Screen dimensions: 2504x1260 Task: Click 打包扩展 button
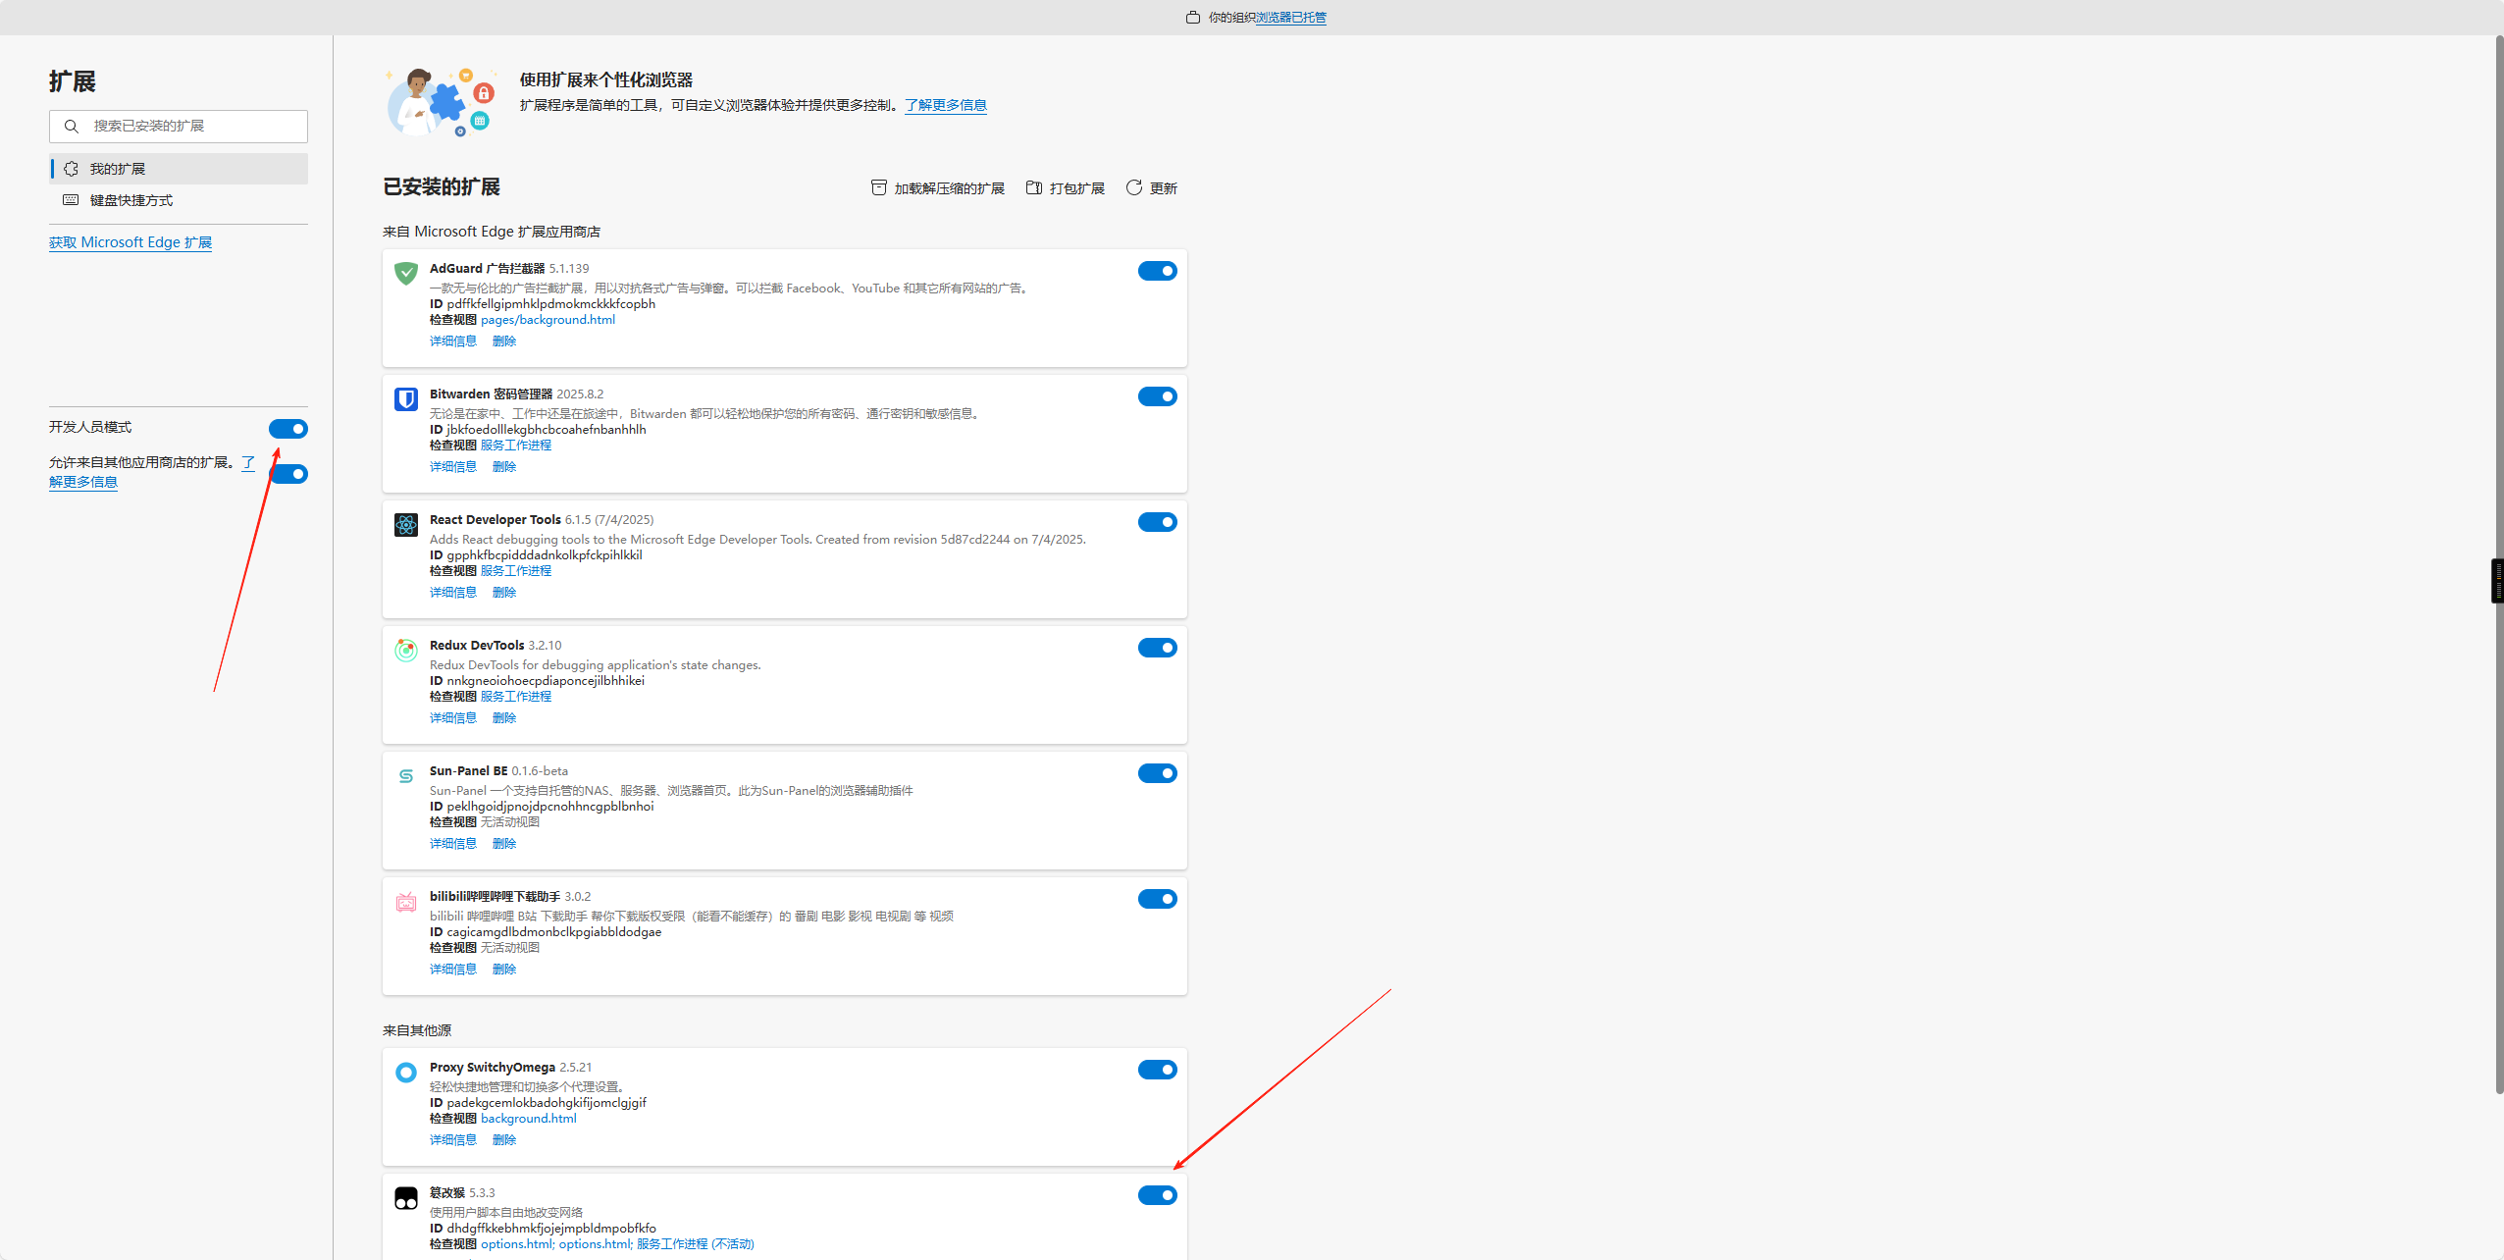[x=1066, y=188]
